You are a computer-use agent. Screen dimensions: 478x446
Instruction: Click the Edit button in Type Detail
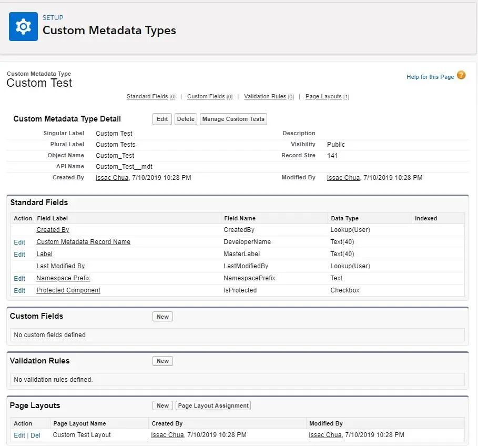pyautogui.click(x=162, y=119)
